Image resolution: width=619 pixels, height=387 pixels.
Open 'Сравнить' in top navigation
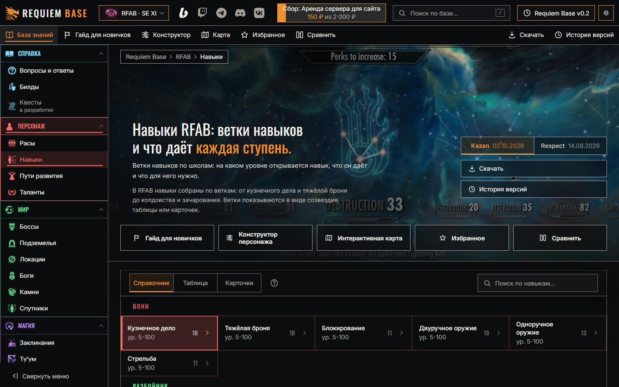[x=316, y=35]
